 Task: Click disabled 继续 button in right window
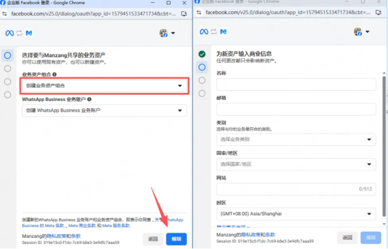coord(370,237)
